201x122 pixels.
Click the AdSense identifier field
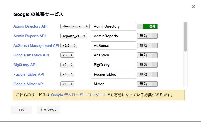(113, 45)
